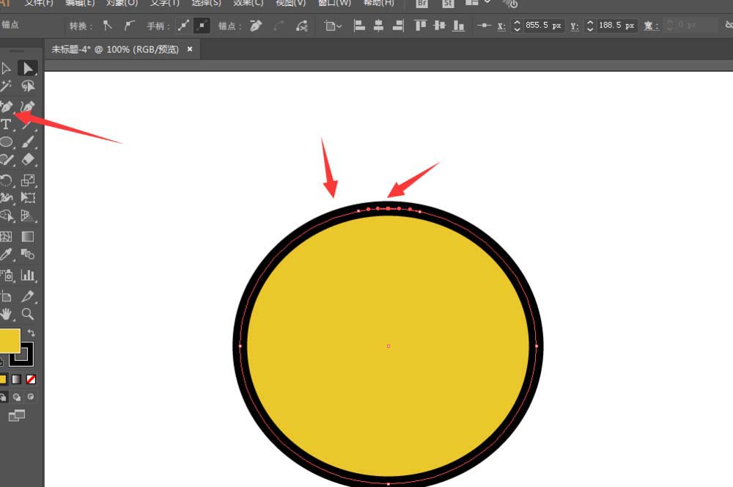The image size is (733, 487).
Task: Convert selected anchor points to corner
Action: 108,26
